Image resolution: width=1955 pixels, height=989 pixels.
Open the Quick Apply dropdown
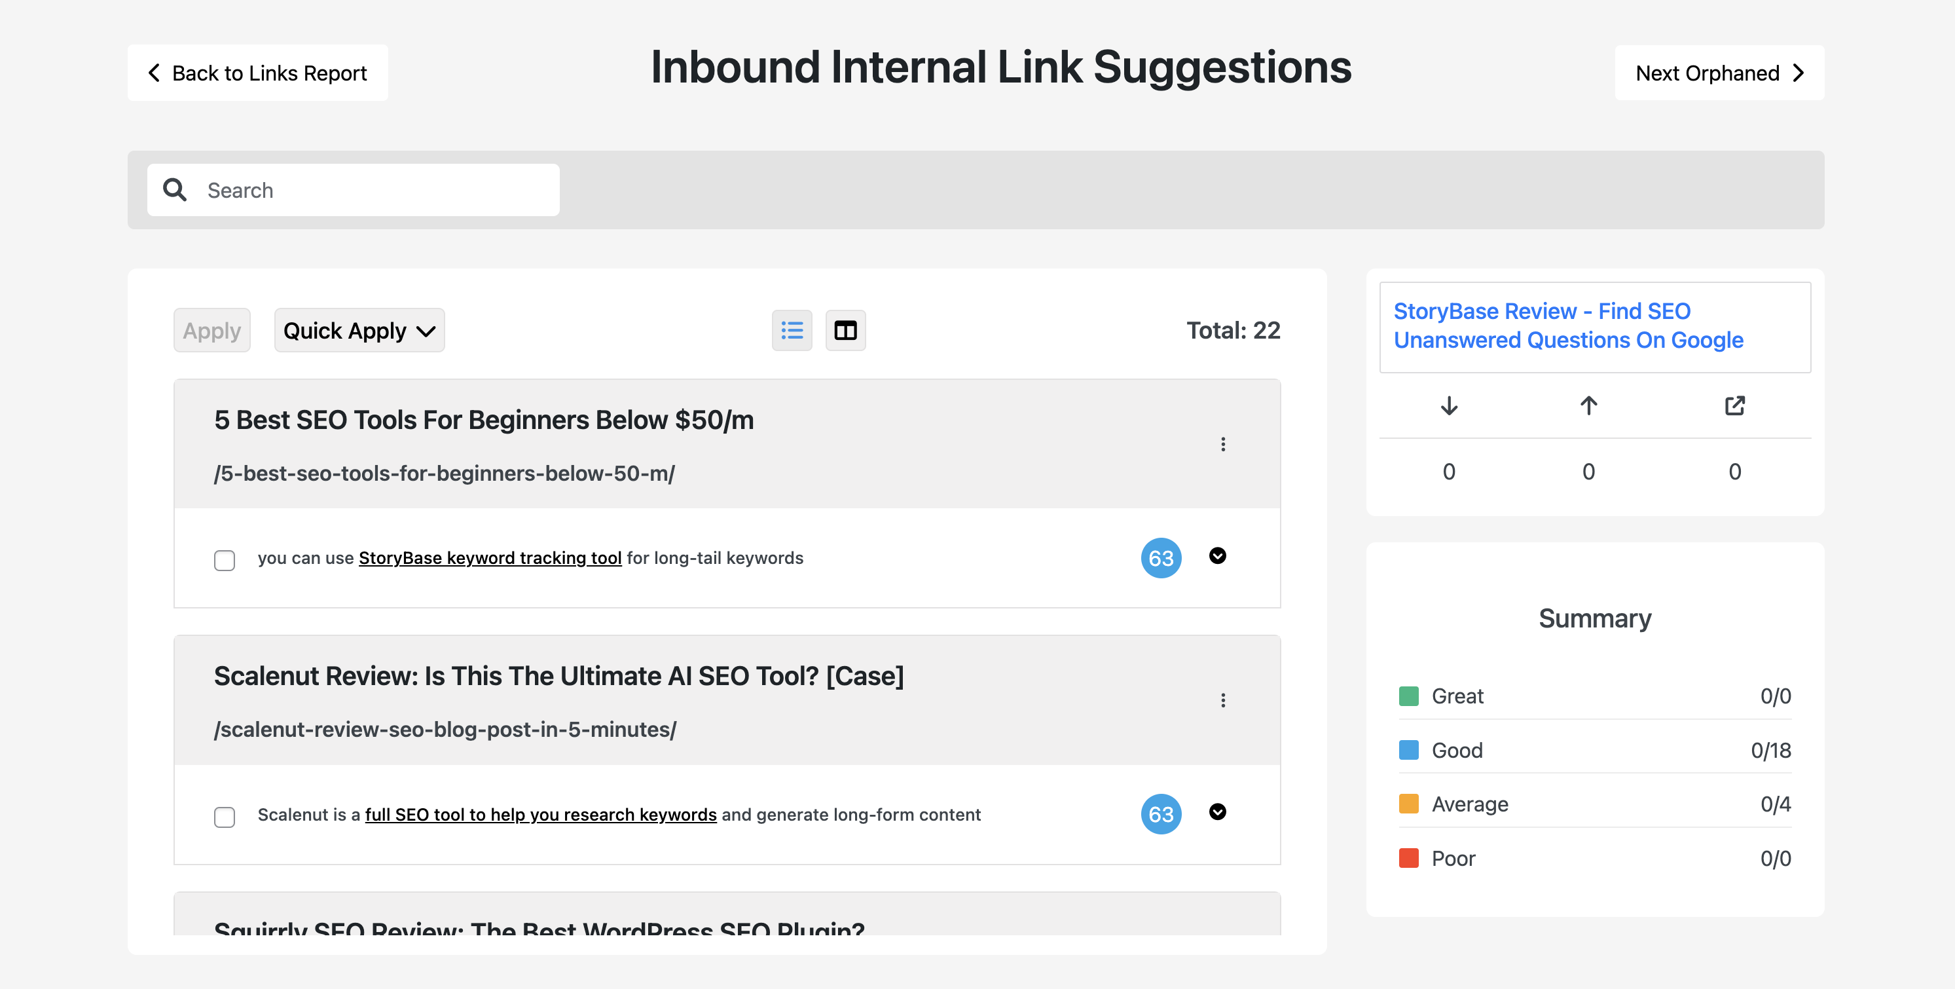pyautogui.click(x=359, y=330)
